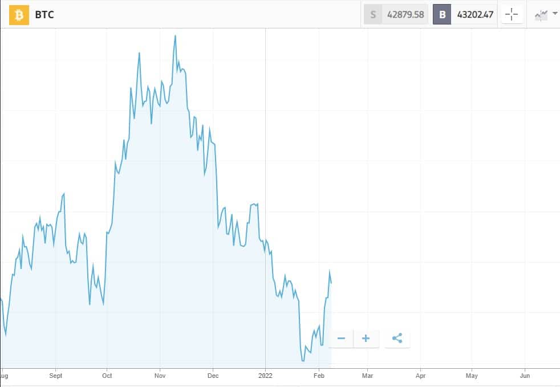Share the chart via share icon
The image size is (560, 387).
pos(397,339)
